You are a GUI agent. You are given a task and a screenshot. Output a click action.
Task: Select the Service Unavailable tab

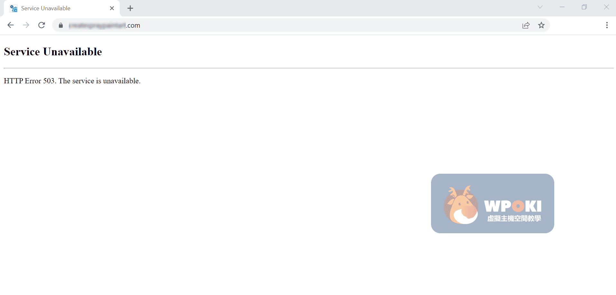62,8
